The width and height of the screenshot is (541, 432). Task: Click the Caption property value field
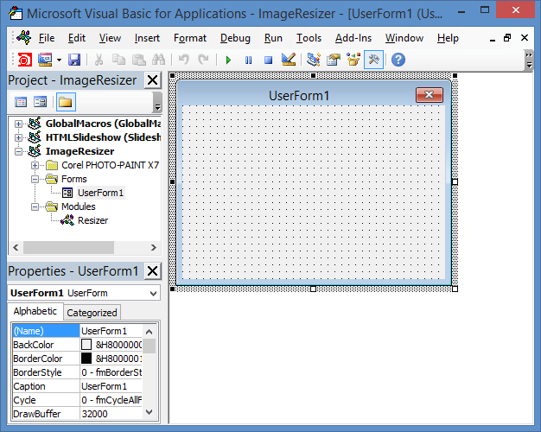(111, 386)
